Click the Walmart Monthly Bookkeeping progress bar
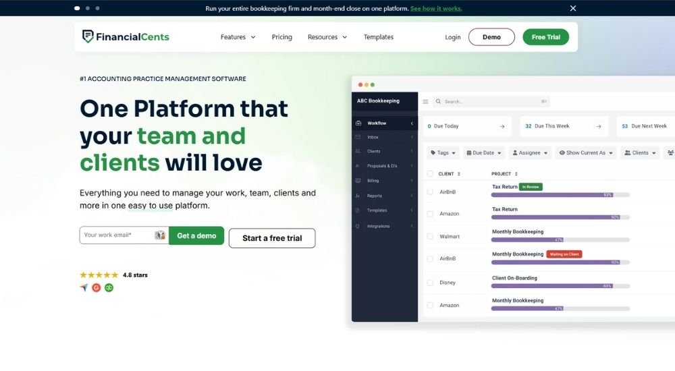The width and height of the screenshot is (675, 371). [x=560, y=239]
